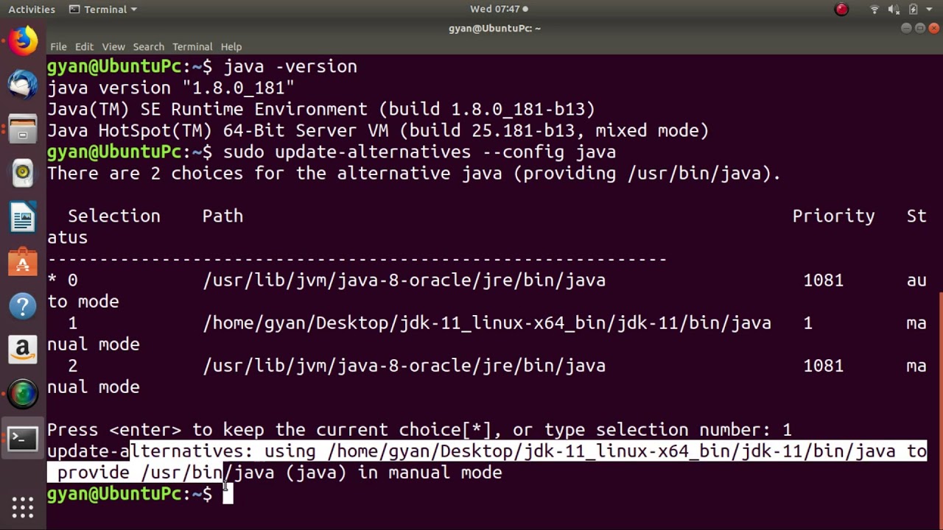Click the red recording indicator icon
Screen dimensions: 943x530
841,10
